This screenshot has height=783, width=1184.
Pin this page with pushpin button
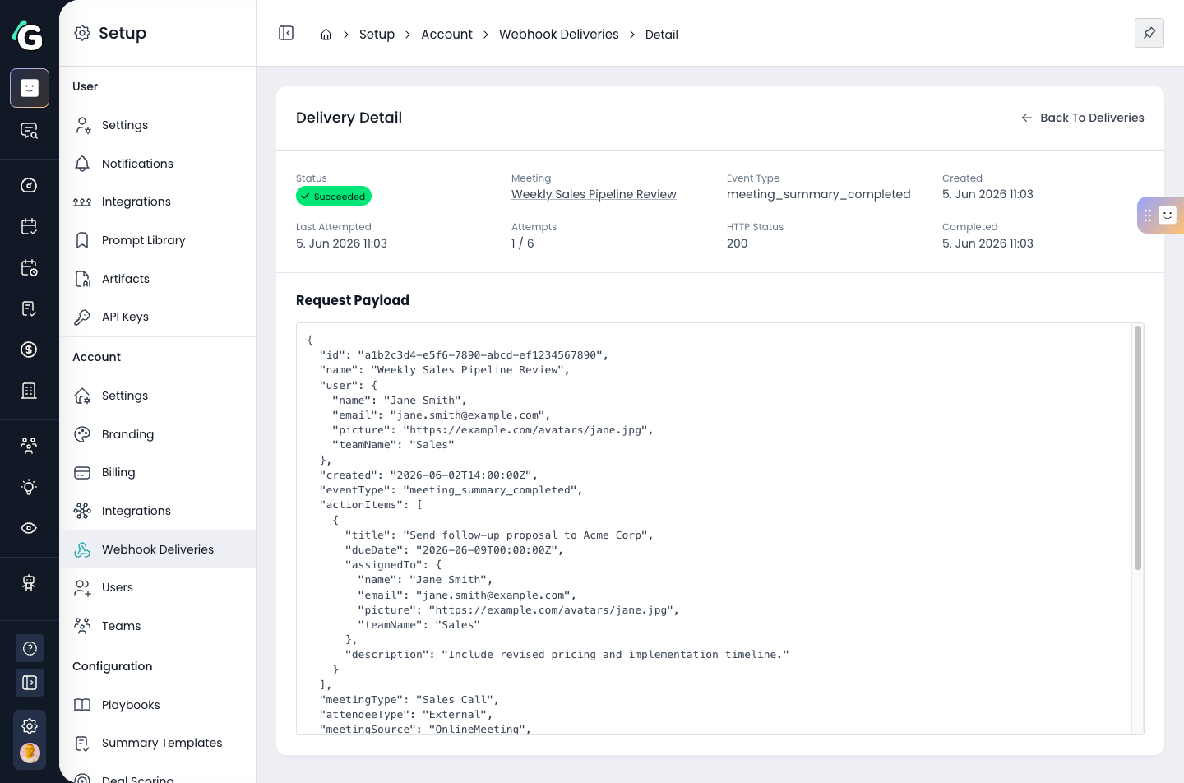1149,33
